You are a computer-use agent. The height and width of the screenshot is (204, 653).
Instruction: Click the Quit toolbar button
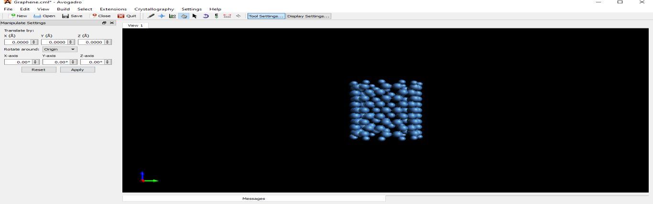(x=127, y=16)
